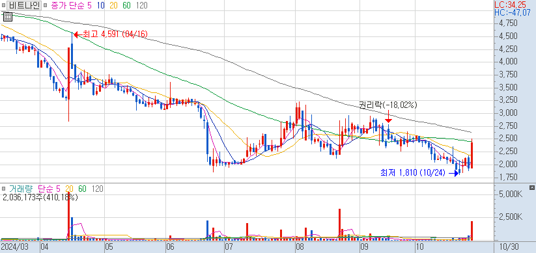Click the gray square before 거래량 label
Image resolution: width=536 pixels, height=253 pixels.
(3, 189)
